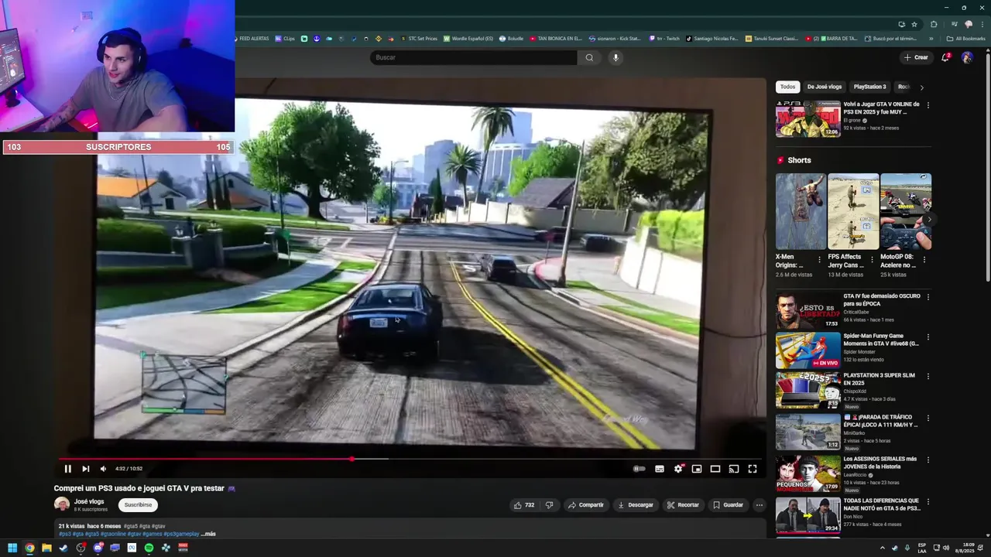Open José vlogs channel avatar
Image resolution: width=991 pixels, height=557 pixels.
point(62,504)
